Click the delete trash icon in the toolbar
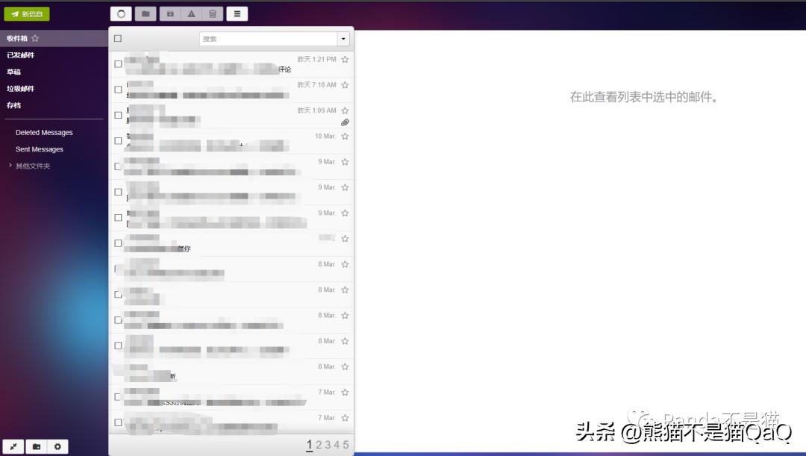This screenshot has height=456, width=806. [x=213, y=13]
